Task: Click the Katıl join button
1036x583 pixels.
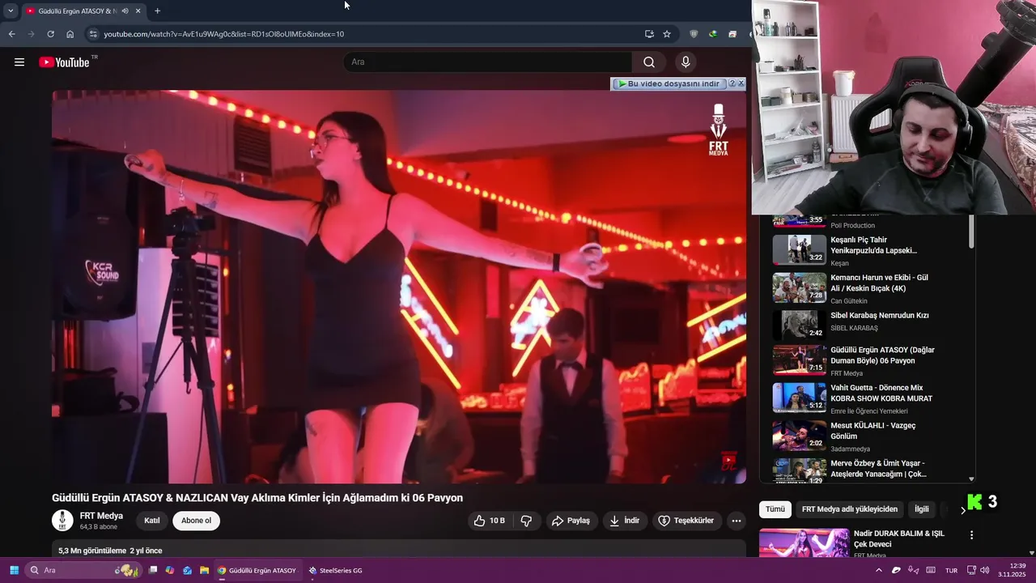Action: pos(152,521)
